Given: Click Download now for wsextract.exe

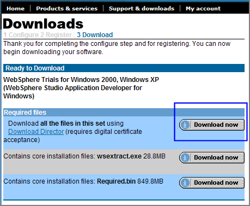Looking at the screenshot, I should tap(212, 157).
